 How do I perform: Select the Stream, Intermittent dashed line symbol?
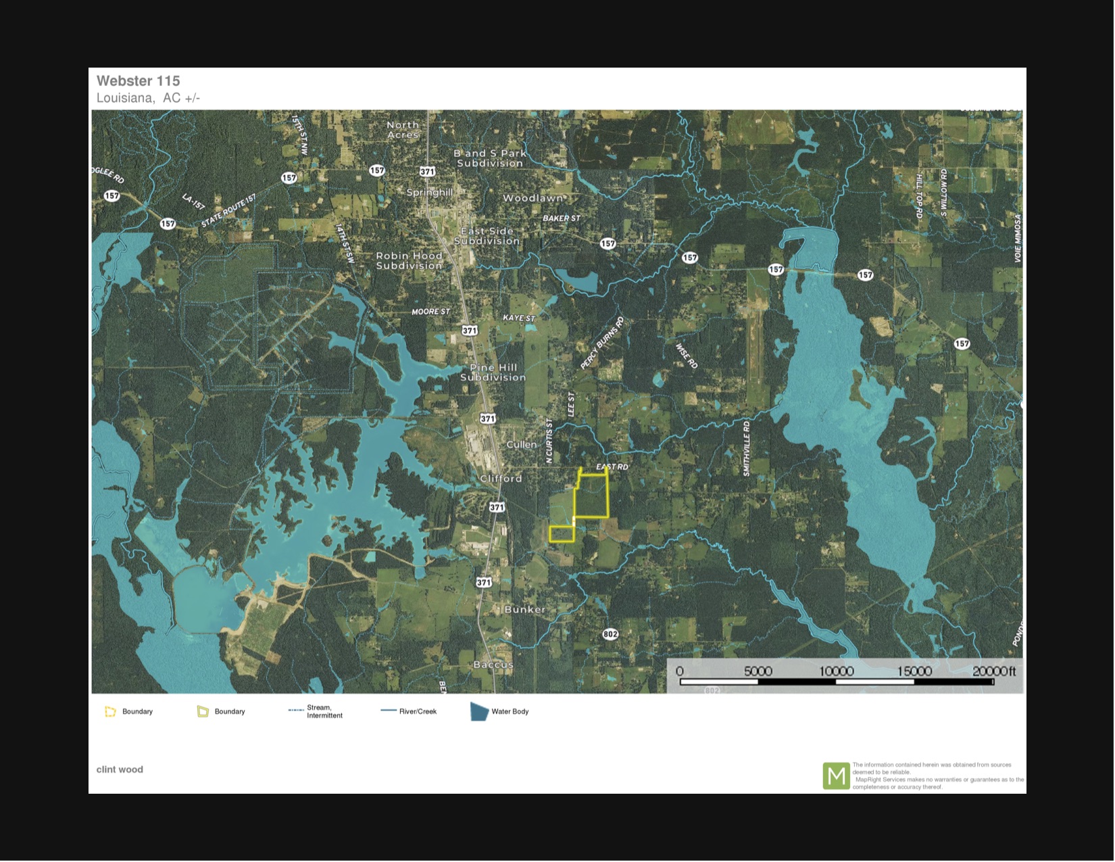[x=295, y=711]
